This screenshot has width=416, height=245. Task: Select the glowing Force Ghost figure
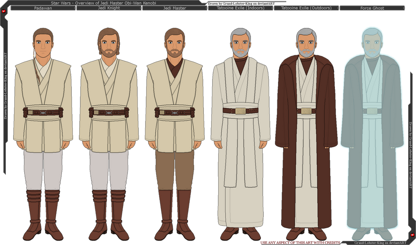[372, 125]
